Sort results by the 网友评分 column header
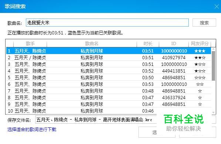 (200, 44)
